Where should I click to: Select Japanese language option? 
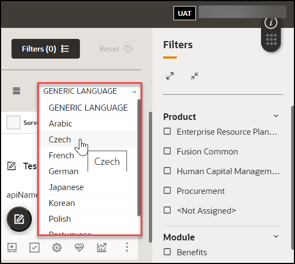pos(88,187)
